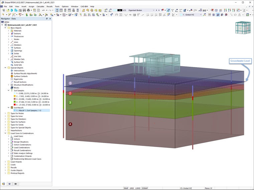Click the soil layer 3 marker in model
254x190 pixels.
pyautogui.click(x=70, y=103)
